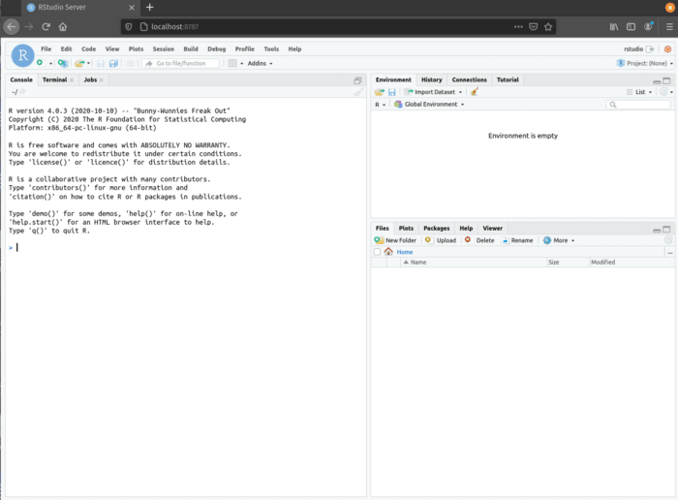Click the Upload button

click(441, 240)
